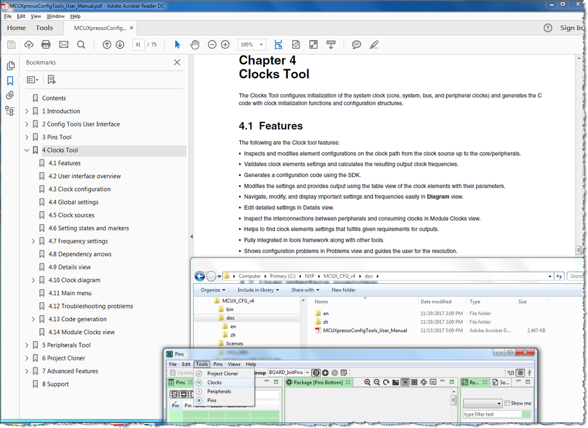Go to the previous page with the up arrow
Screen dimensions: 588x428
pos(107,45)
